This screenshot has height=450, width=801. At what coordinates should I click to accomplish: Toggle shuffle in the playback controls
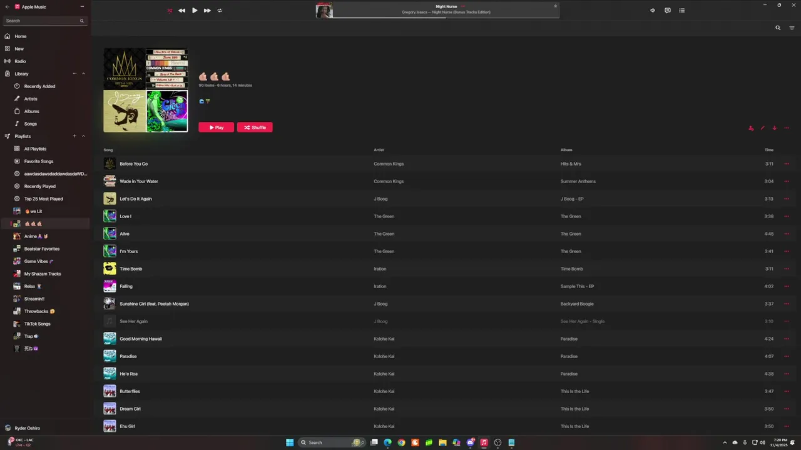pyautogui.click(x=169, y=11)
